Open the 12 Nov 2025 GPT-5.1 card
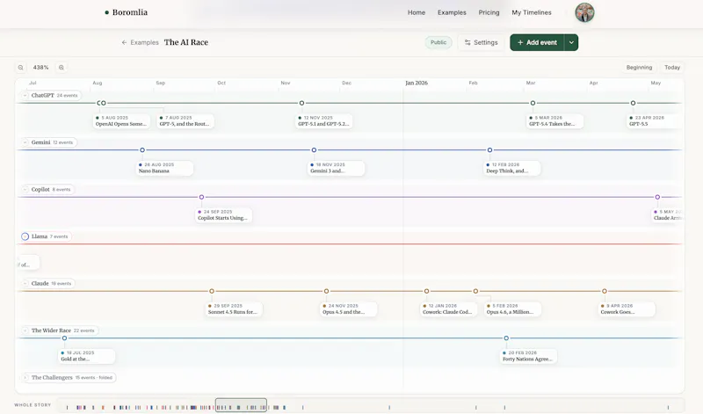 pyautogui.click(x=323, y=121)
